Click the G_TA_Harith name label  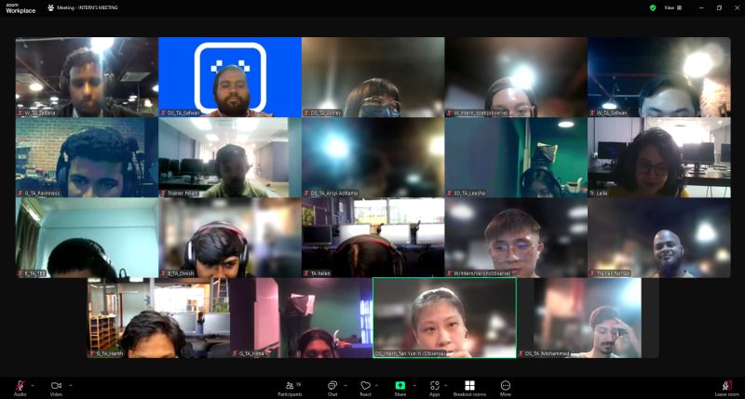tap(109, 353)
